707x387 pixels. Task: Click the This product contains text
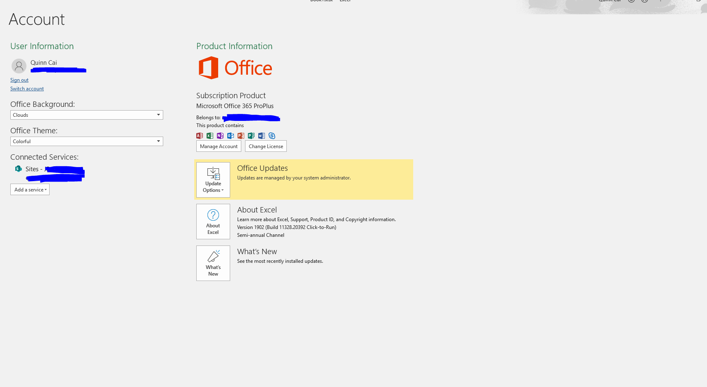coord(220,125)
